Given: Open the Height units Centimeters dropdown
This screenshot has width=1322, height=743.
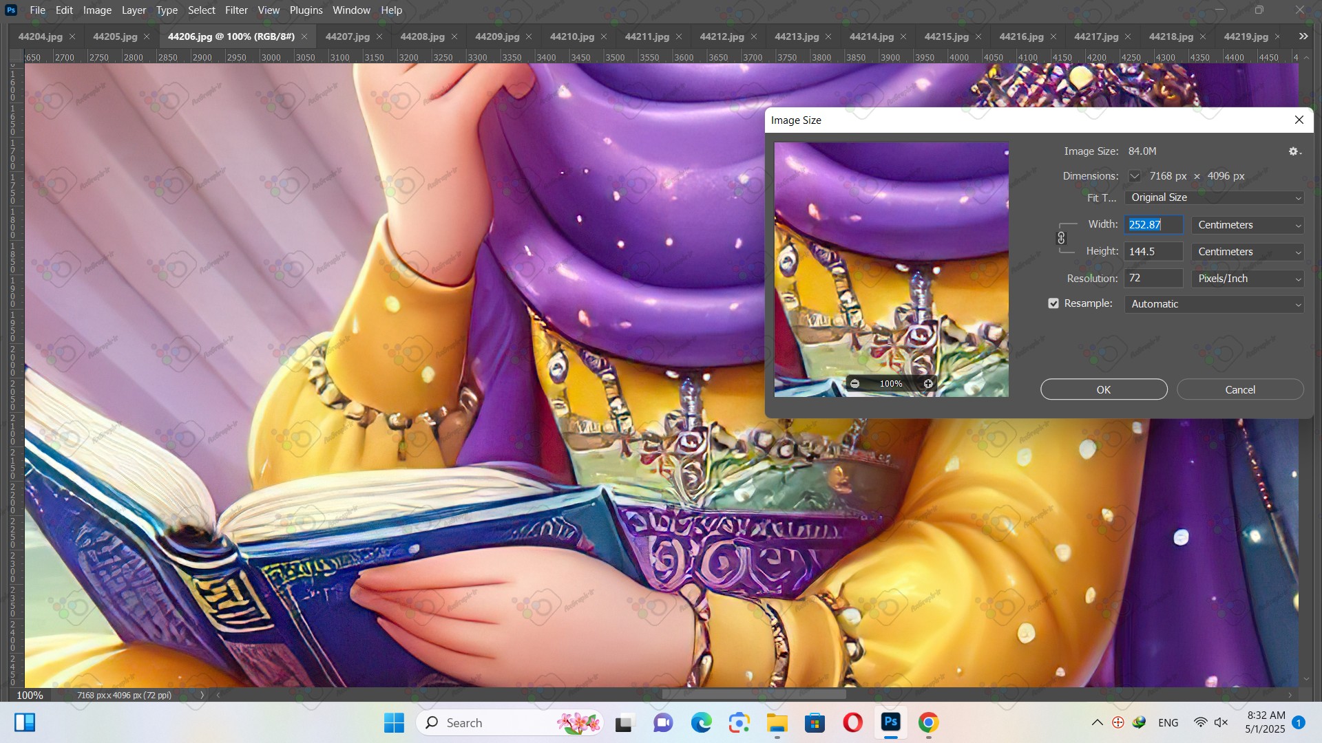Looking at the screenshot, I should tap(1248, 252).
